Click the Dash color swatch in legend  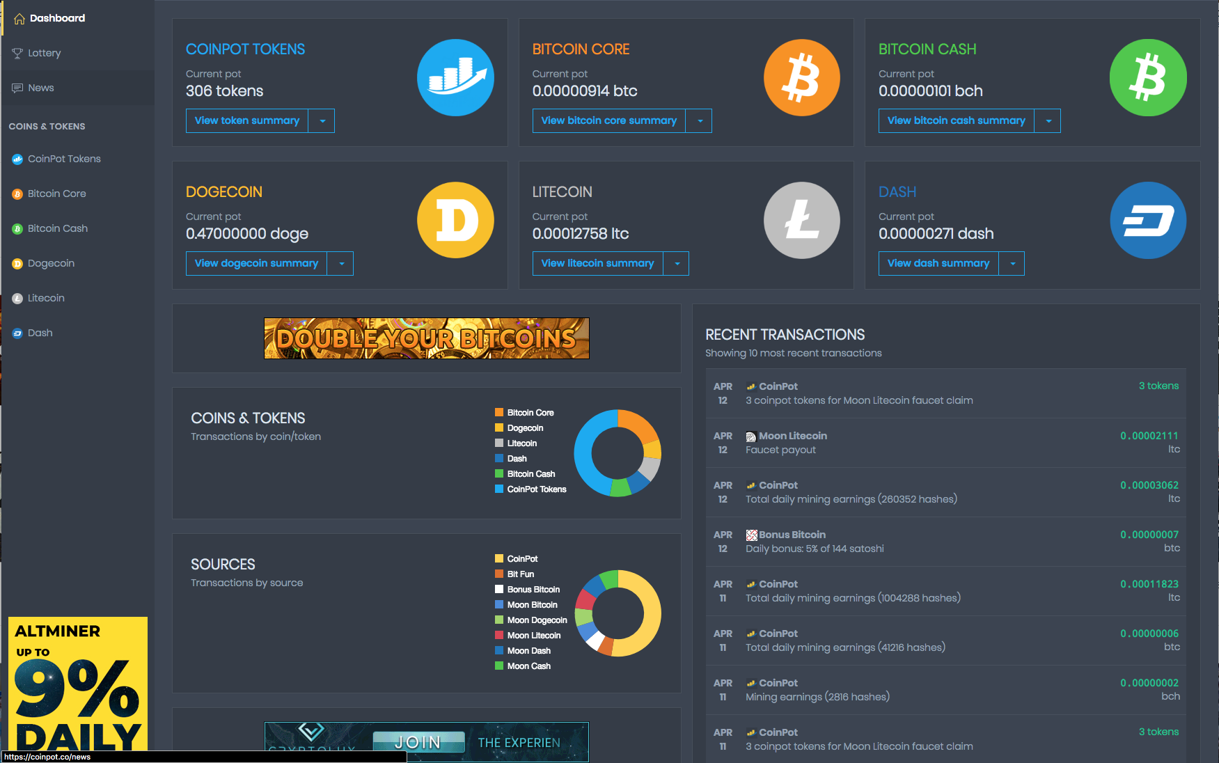[x=499, y=459]
